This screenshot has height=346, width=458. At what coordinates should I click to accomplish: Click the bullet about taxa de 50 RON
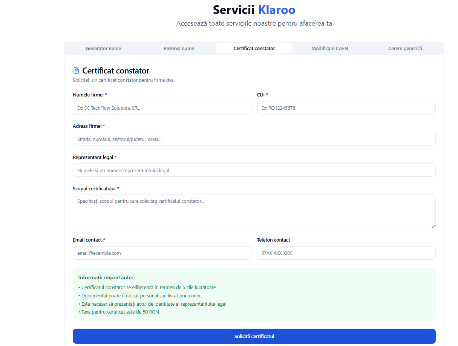click(119, 312)
